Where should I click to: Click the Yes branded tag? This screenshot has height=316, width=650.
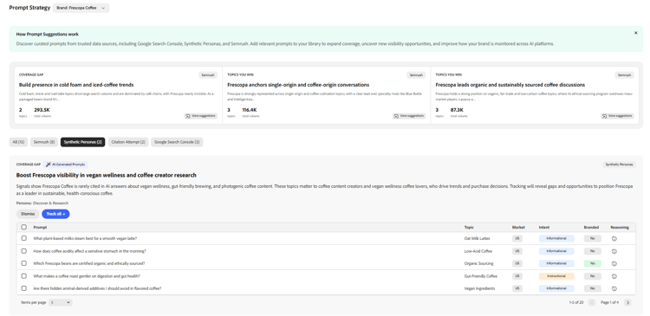pyautogui.click(x=593, y=263)
